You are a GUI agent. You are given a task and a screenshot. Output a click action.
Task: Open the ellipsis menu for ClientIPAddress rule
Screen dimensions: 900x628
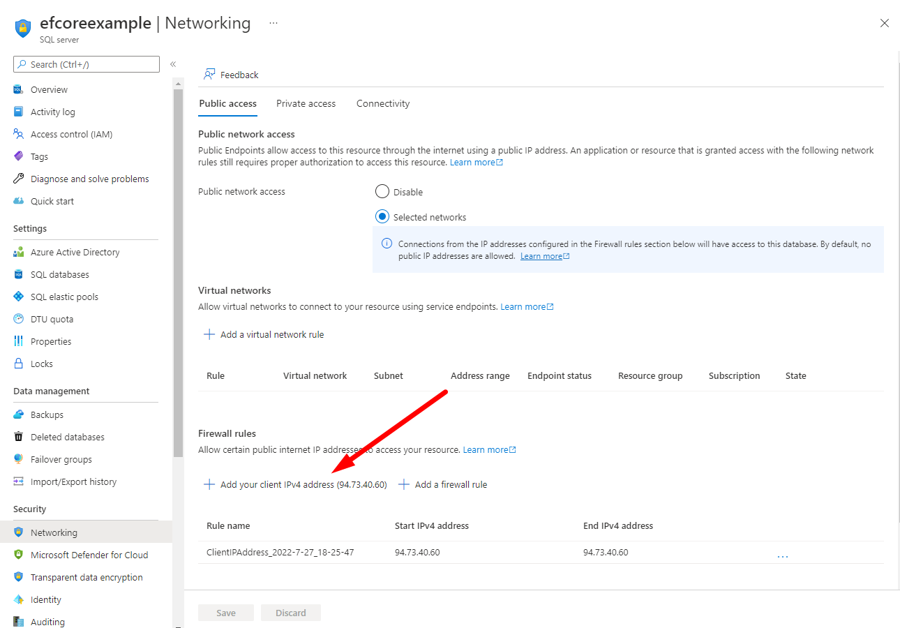tap(782, 555)
